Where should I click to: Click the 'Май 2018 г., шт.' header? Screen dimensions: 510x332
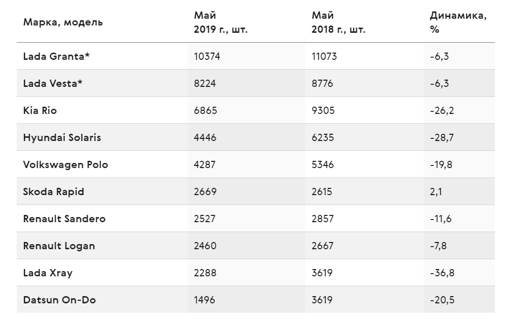[x=338, y=22]
